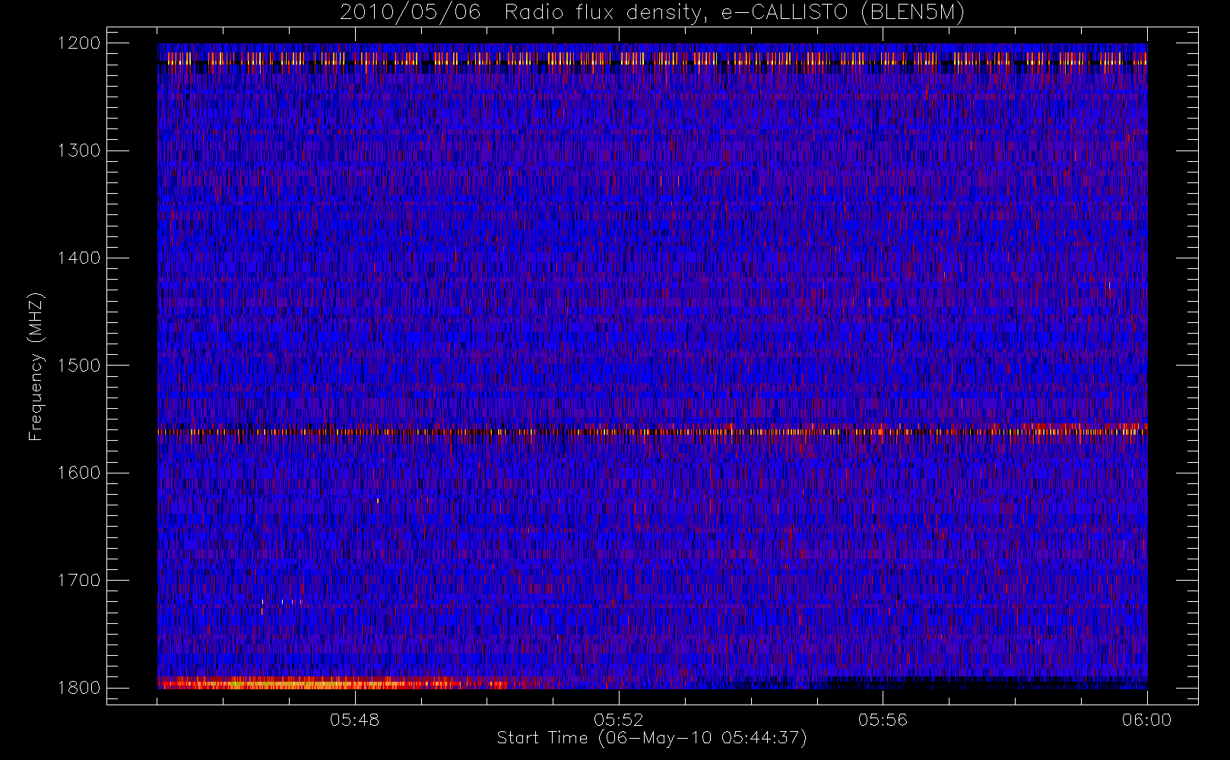
Task: Click the 1500 frequency tick label
Action: pos(79,366)
